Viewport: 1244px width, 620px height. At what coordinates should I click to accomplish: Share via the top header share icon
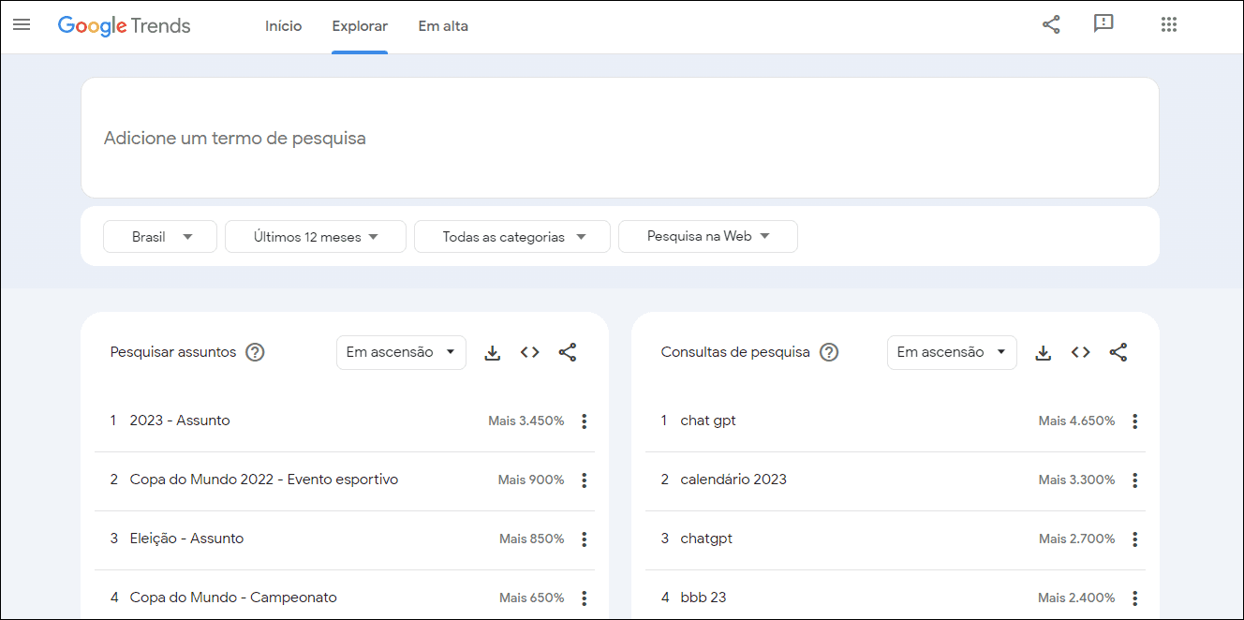coord(1051,25)
